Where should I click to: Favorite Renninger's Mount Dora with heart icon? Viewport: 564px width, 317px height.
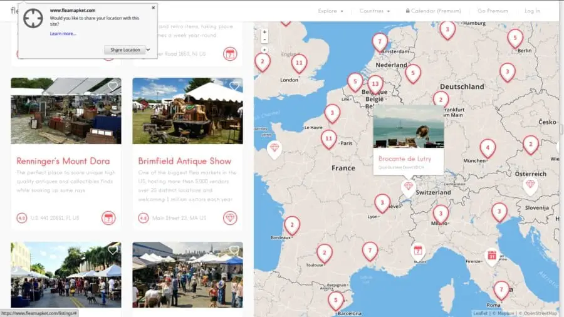[x=113, y=86]
